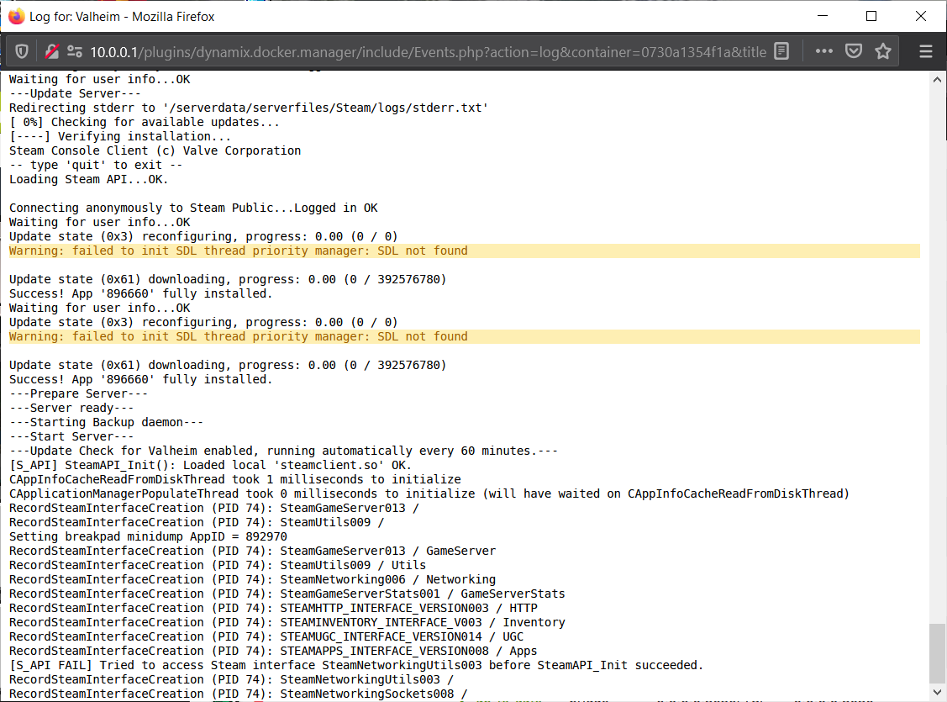
Task: Click '---Prepare Server---' line
Action: tap(78, 394)
